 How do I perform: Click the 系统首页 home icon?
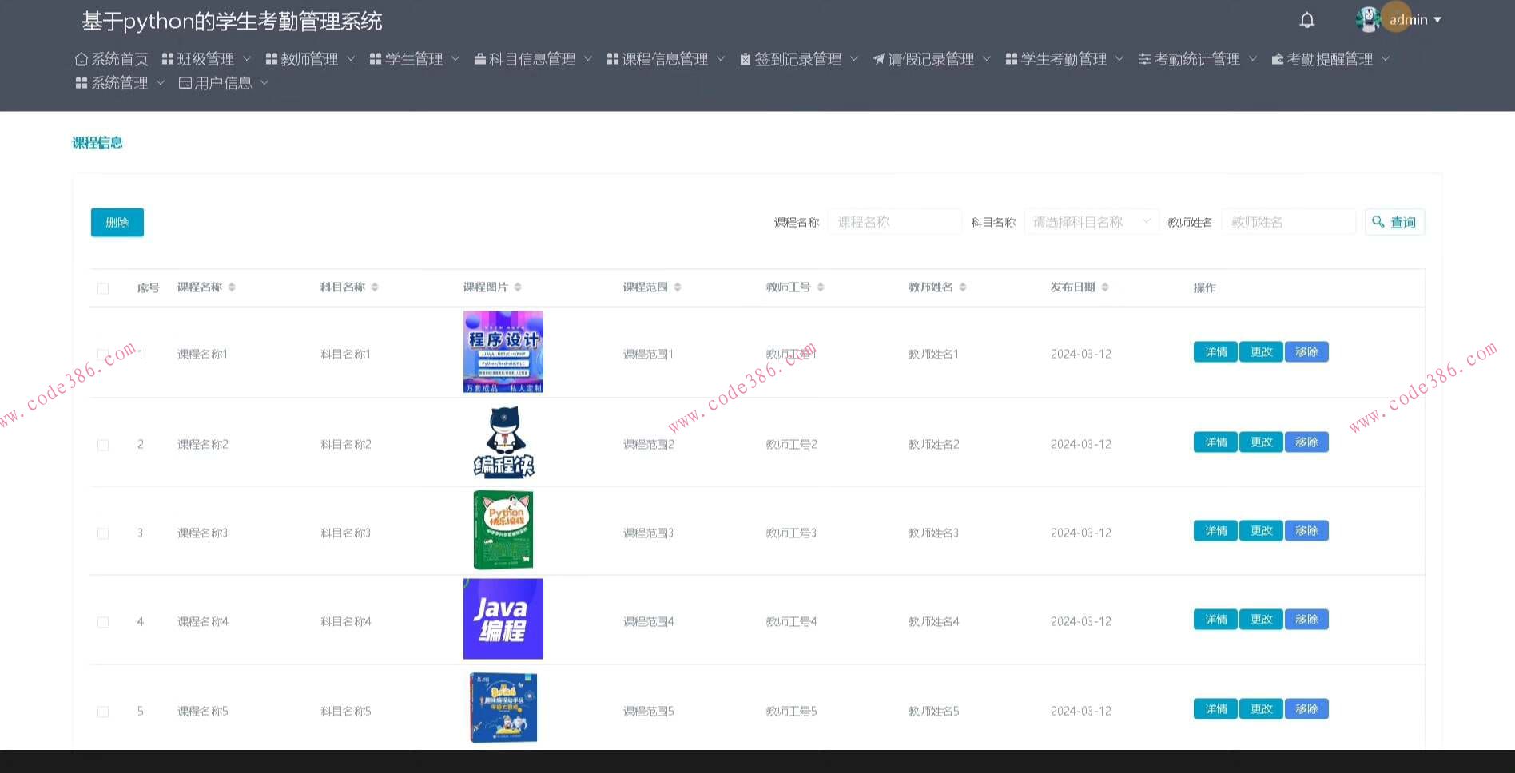pos(80,57)
